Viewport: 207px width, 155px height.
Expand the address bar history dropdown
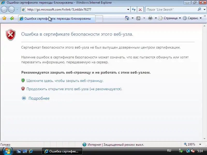coord(128,10)
